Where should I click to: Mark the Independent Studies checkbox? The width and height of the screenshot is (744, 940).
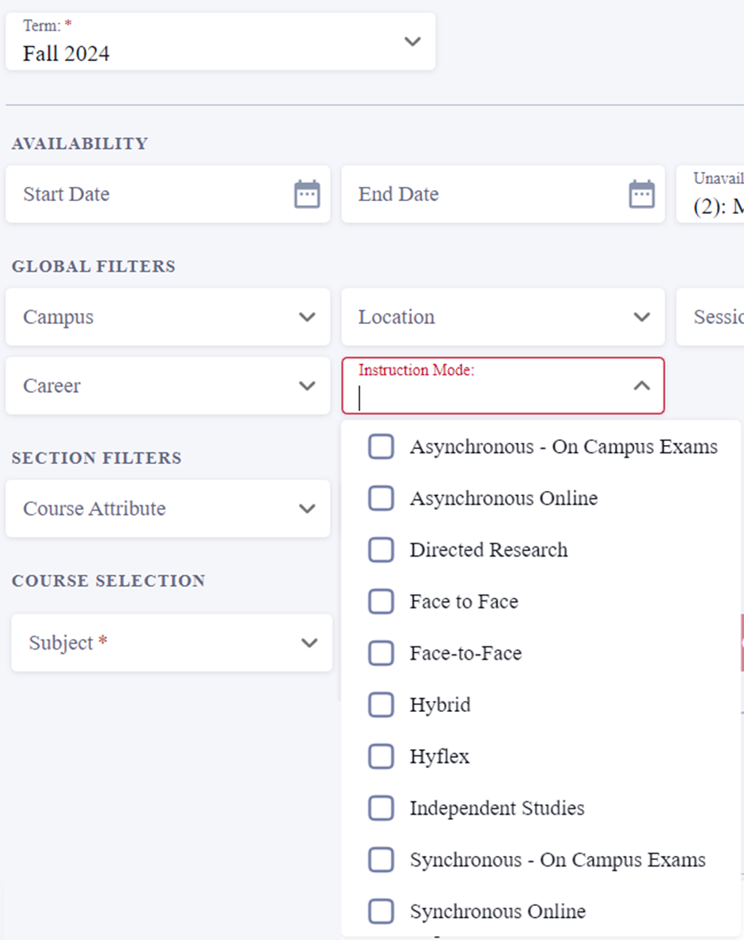381,809
